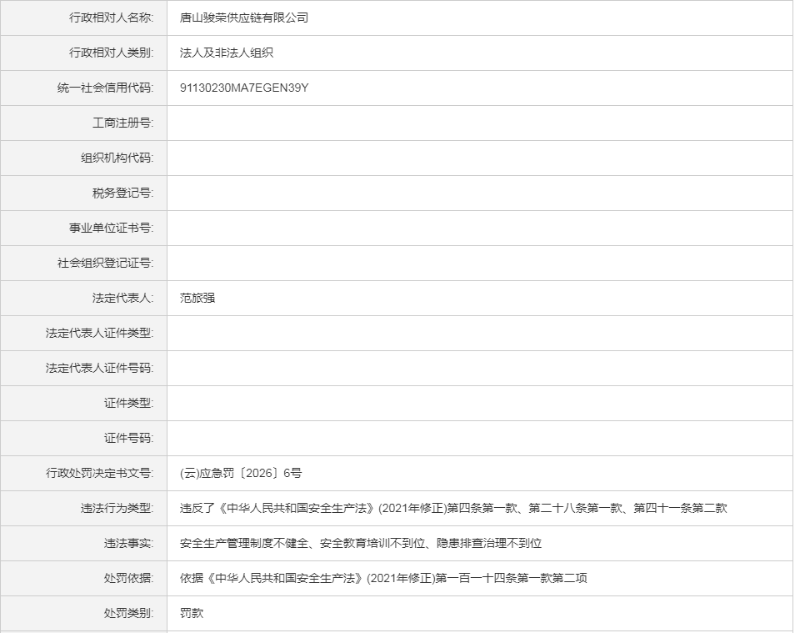Click the legal representative name 范旅强
Screen dimensions: 795x633
point(197,298)
